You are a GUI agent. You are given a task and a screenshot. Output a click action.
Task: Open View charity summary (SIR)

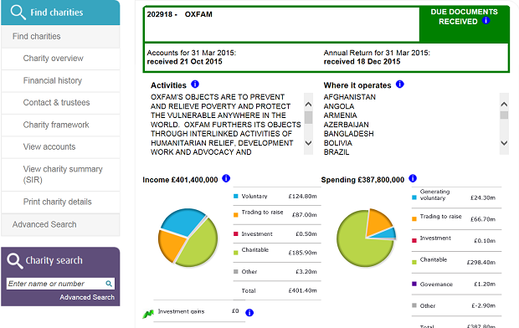pyautogui.click(x=60, y=174)
